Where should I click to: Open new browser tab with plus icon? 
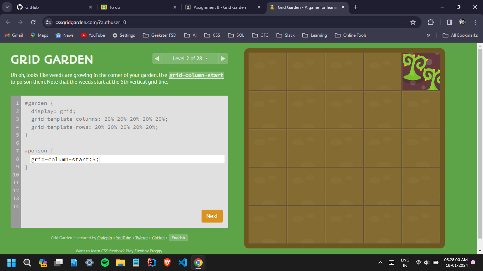(x=355, y=7)
